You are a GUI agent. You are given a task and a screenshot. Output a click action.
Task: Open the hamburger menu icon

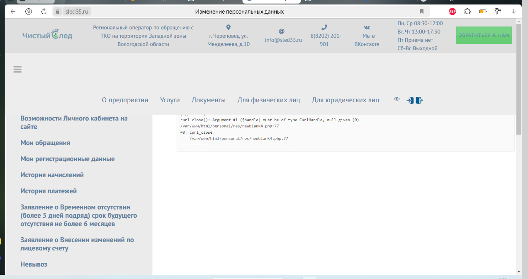pos(17,70)
